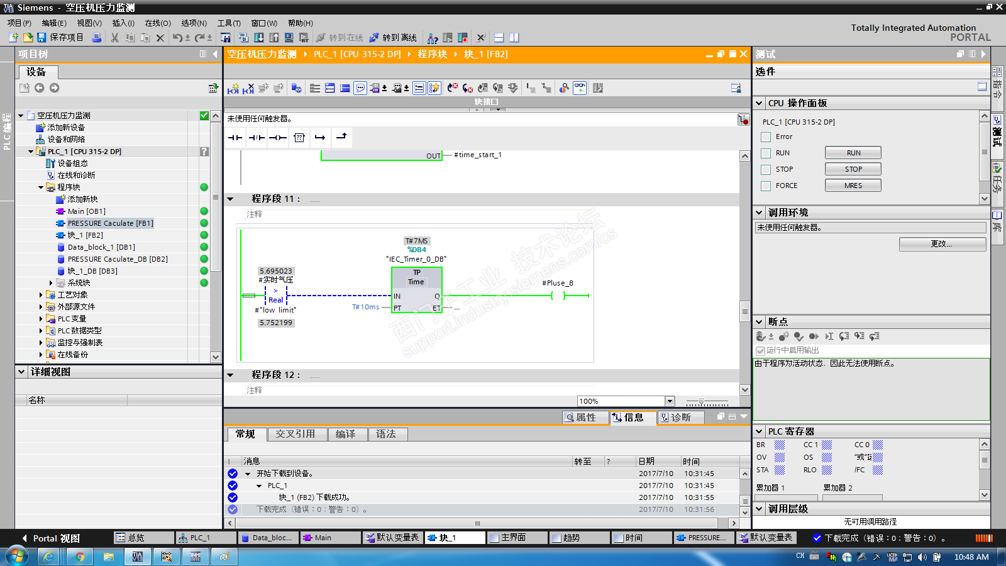Switch to the 趋势 editor tab in bottom bar
Screen dimensions: 1006x566
tap(579, 538)
